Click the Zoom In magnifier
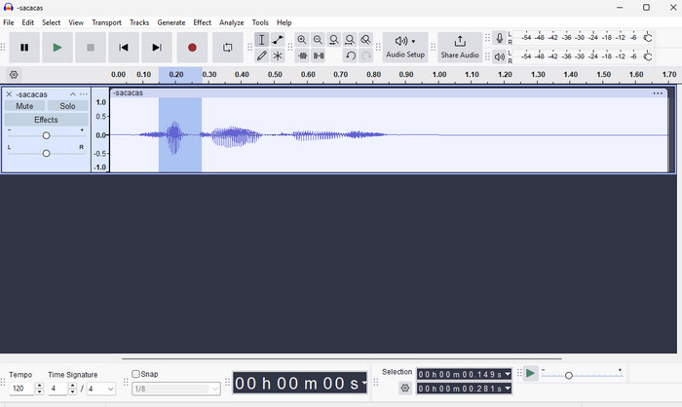The image size is (682, 407). point(301,40)
